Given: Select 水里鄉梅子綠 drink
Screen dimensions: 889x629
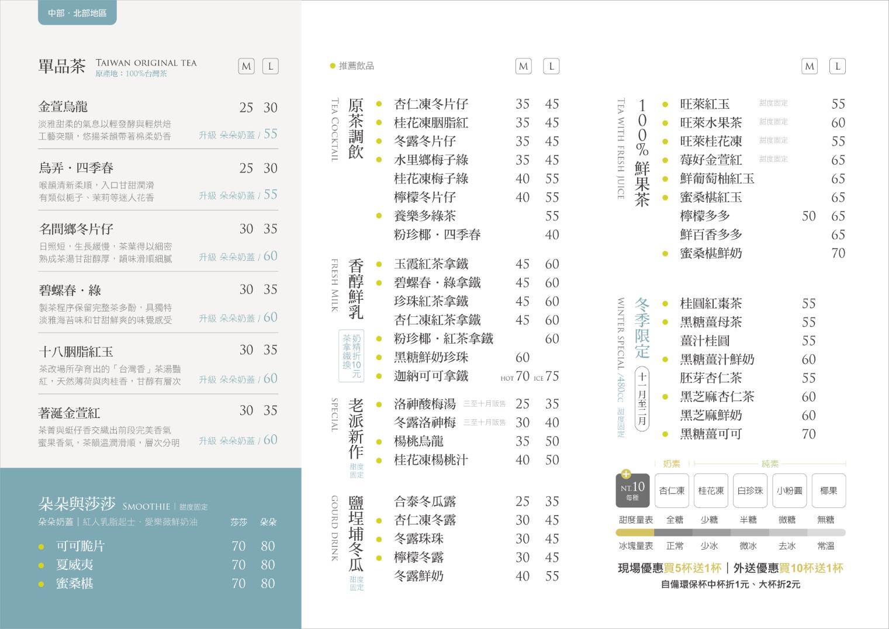Looking at the screenshot, I should click(431, 160).
